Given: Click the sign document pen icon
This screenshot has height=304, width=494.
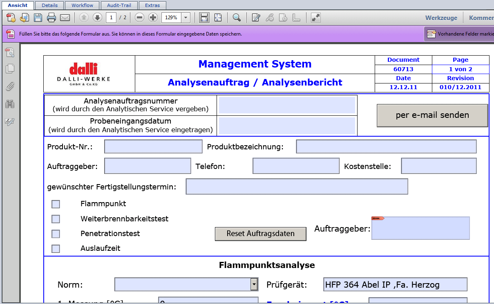Looking at the screenshot, I should [270, 18].
